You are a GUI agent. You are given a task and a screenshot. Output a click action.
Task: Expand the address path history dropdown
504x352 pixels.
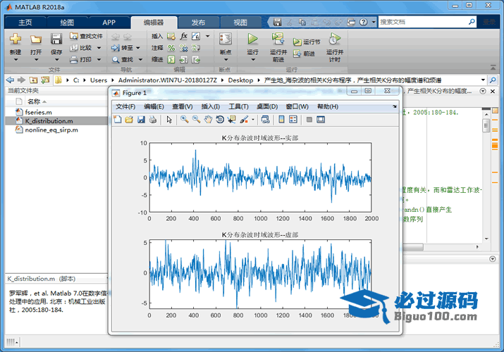click(x=483, y=80)
